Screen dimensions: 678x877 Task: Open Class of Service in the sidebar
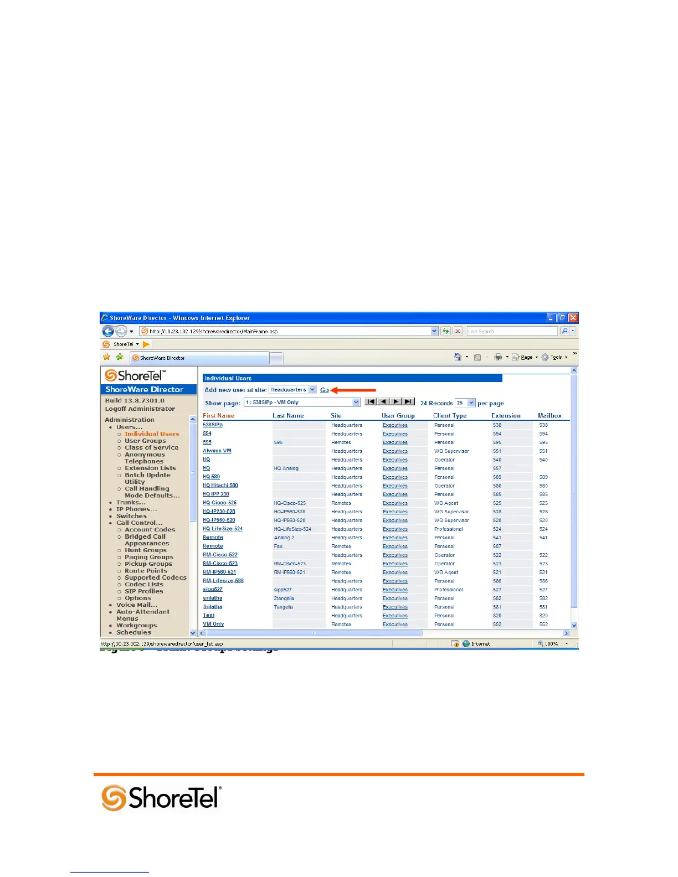(x=151, y=447)
